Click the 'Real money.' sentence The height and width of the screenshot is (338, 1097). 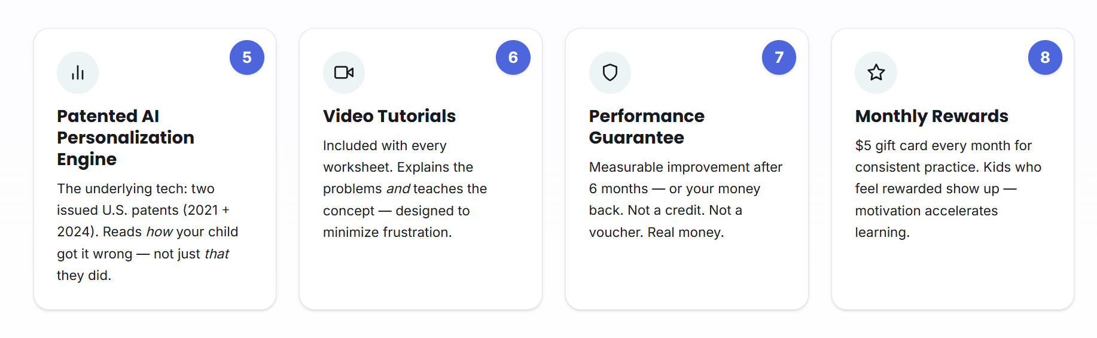685,233
